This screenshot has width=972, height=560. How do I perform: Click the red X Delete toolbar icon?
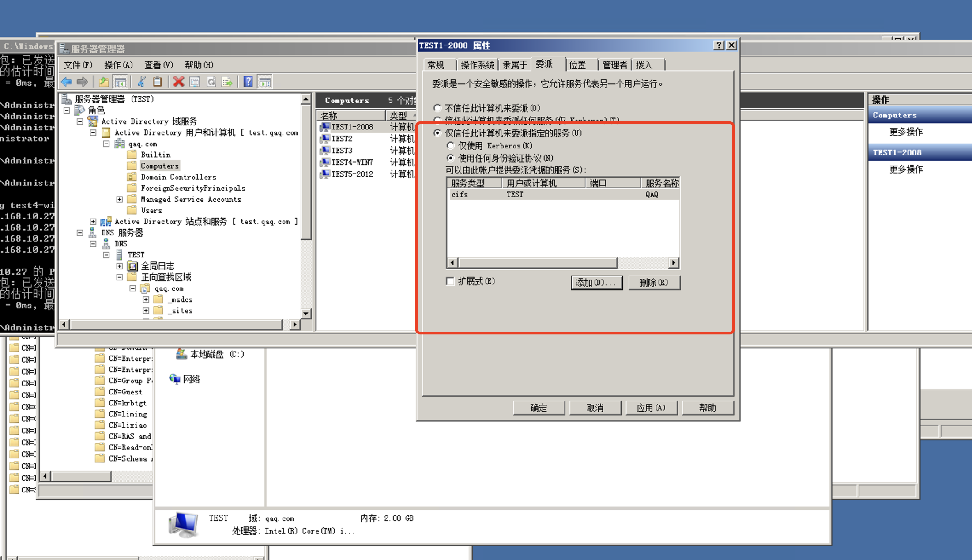click(x=178, y=82)
